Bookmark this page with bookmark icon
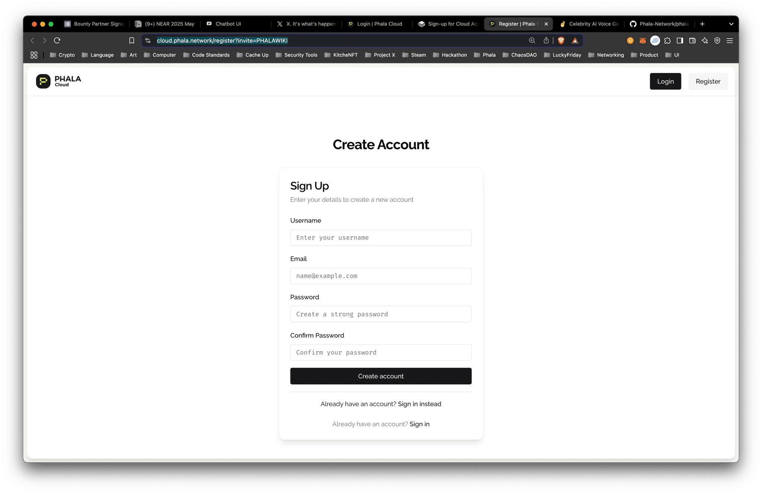The height and width of the screenshot is (493, 762). (132, 41)
